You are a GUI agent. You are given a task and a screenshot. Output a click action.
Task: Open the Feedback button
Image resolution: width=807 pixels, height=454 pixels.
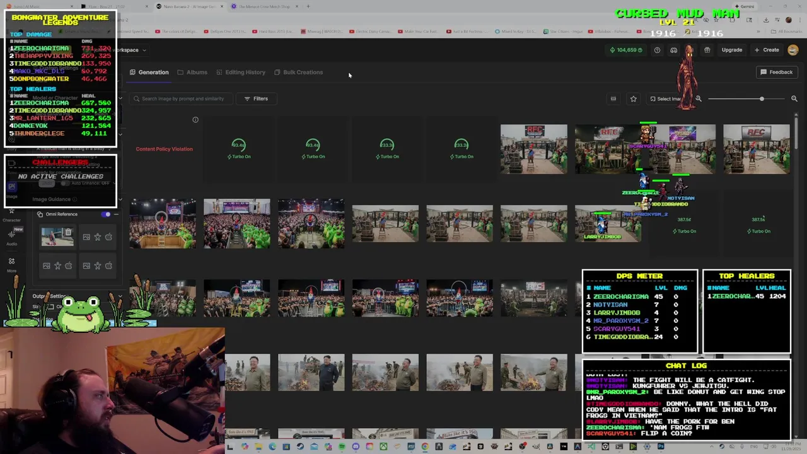[x=775, y=72]
